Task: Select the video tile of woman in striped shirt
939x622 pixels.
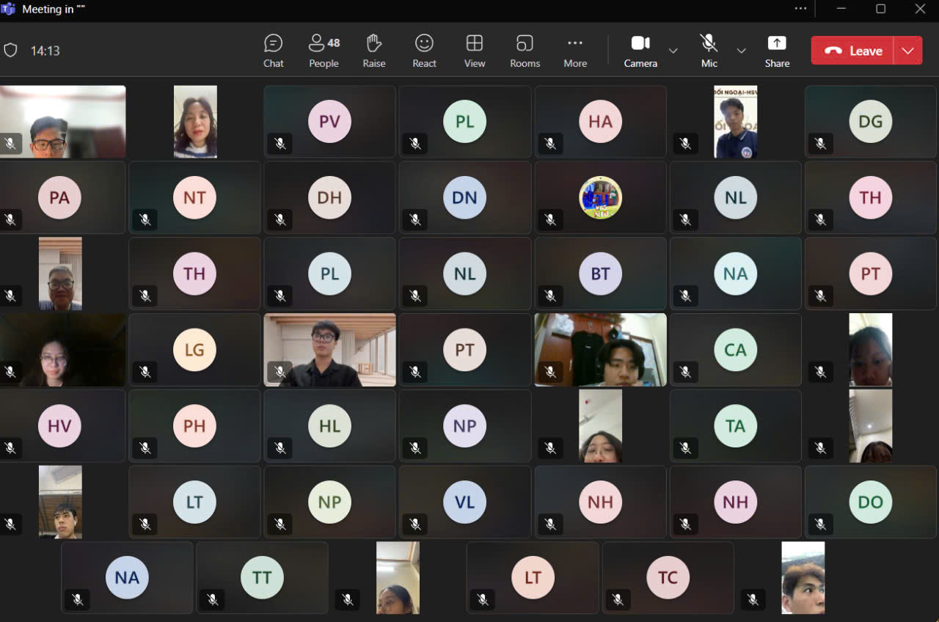Action: pyautogui.click(x=195, y=122)
